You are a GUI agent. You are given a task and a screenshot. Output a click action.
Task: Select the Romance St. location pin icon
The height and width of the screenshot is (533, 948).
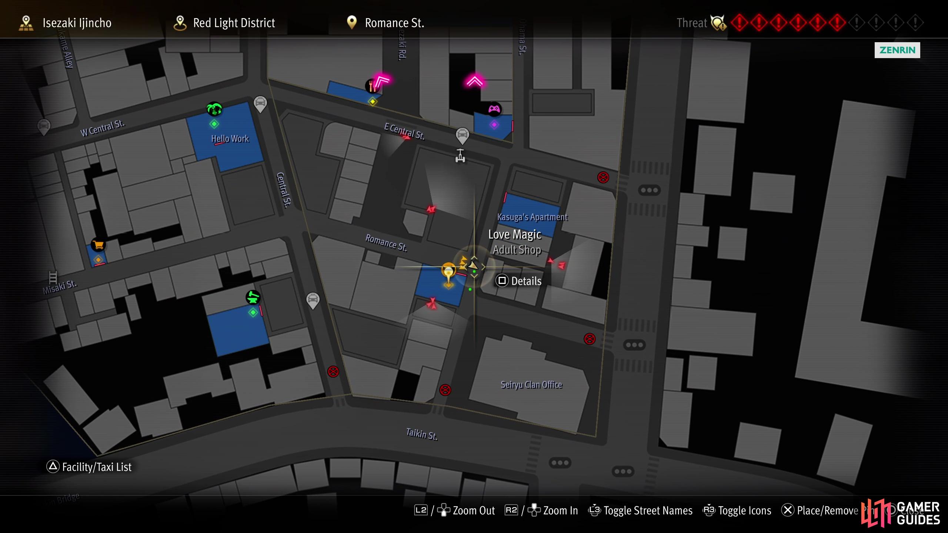pyautogui.click(x=351, y=23)
